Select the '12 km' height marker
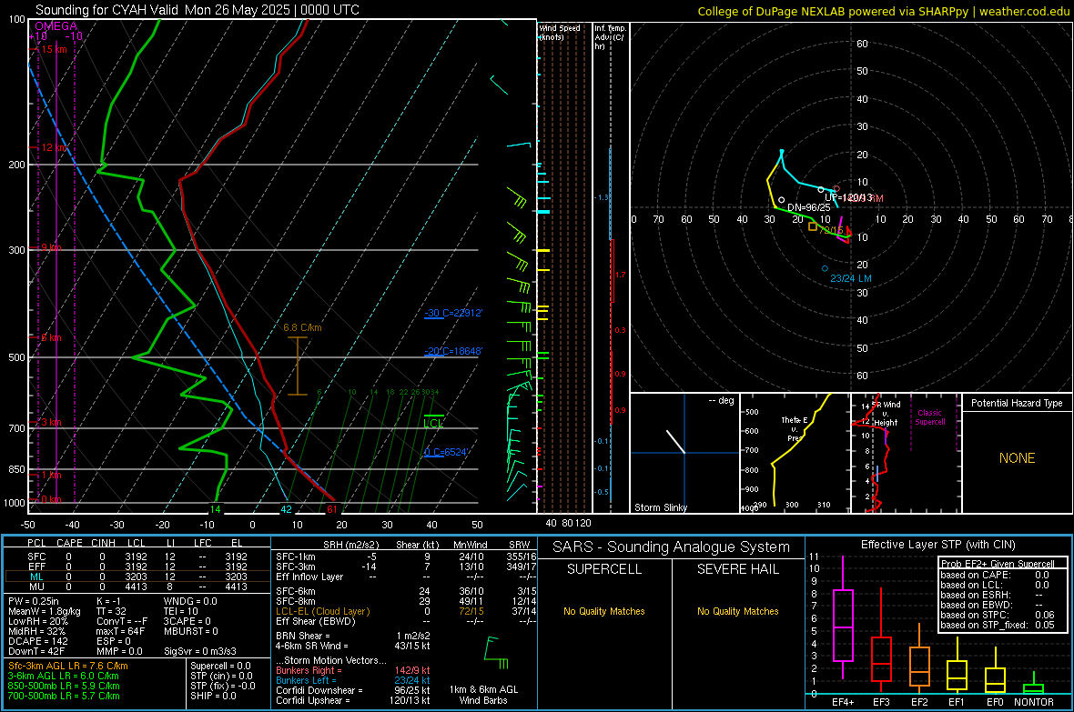 point(55,147)
